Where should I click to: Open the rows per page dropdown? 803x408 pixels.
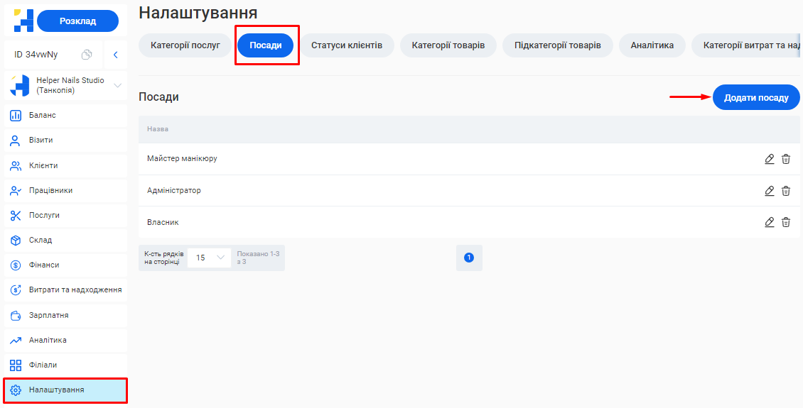coord(210,258)
